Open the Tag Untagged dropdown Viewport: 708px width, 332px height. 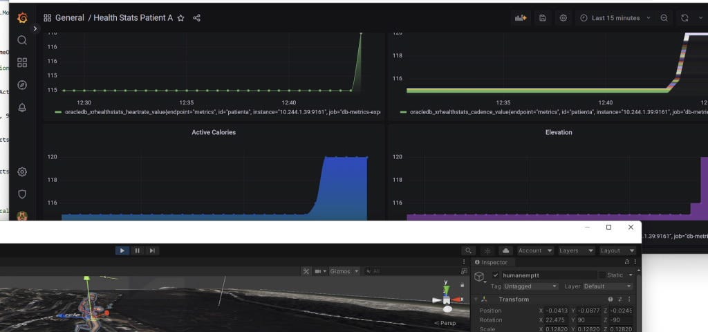point(530,286)
